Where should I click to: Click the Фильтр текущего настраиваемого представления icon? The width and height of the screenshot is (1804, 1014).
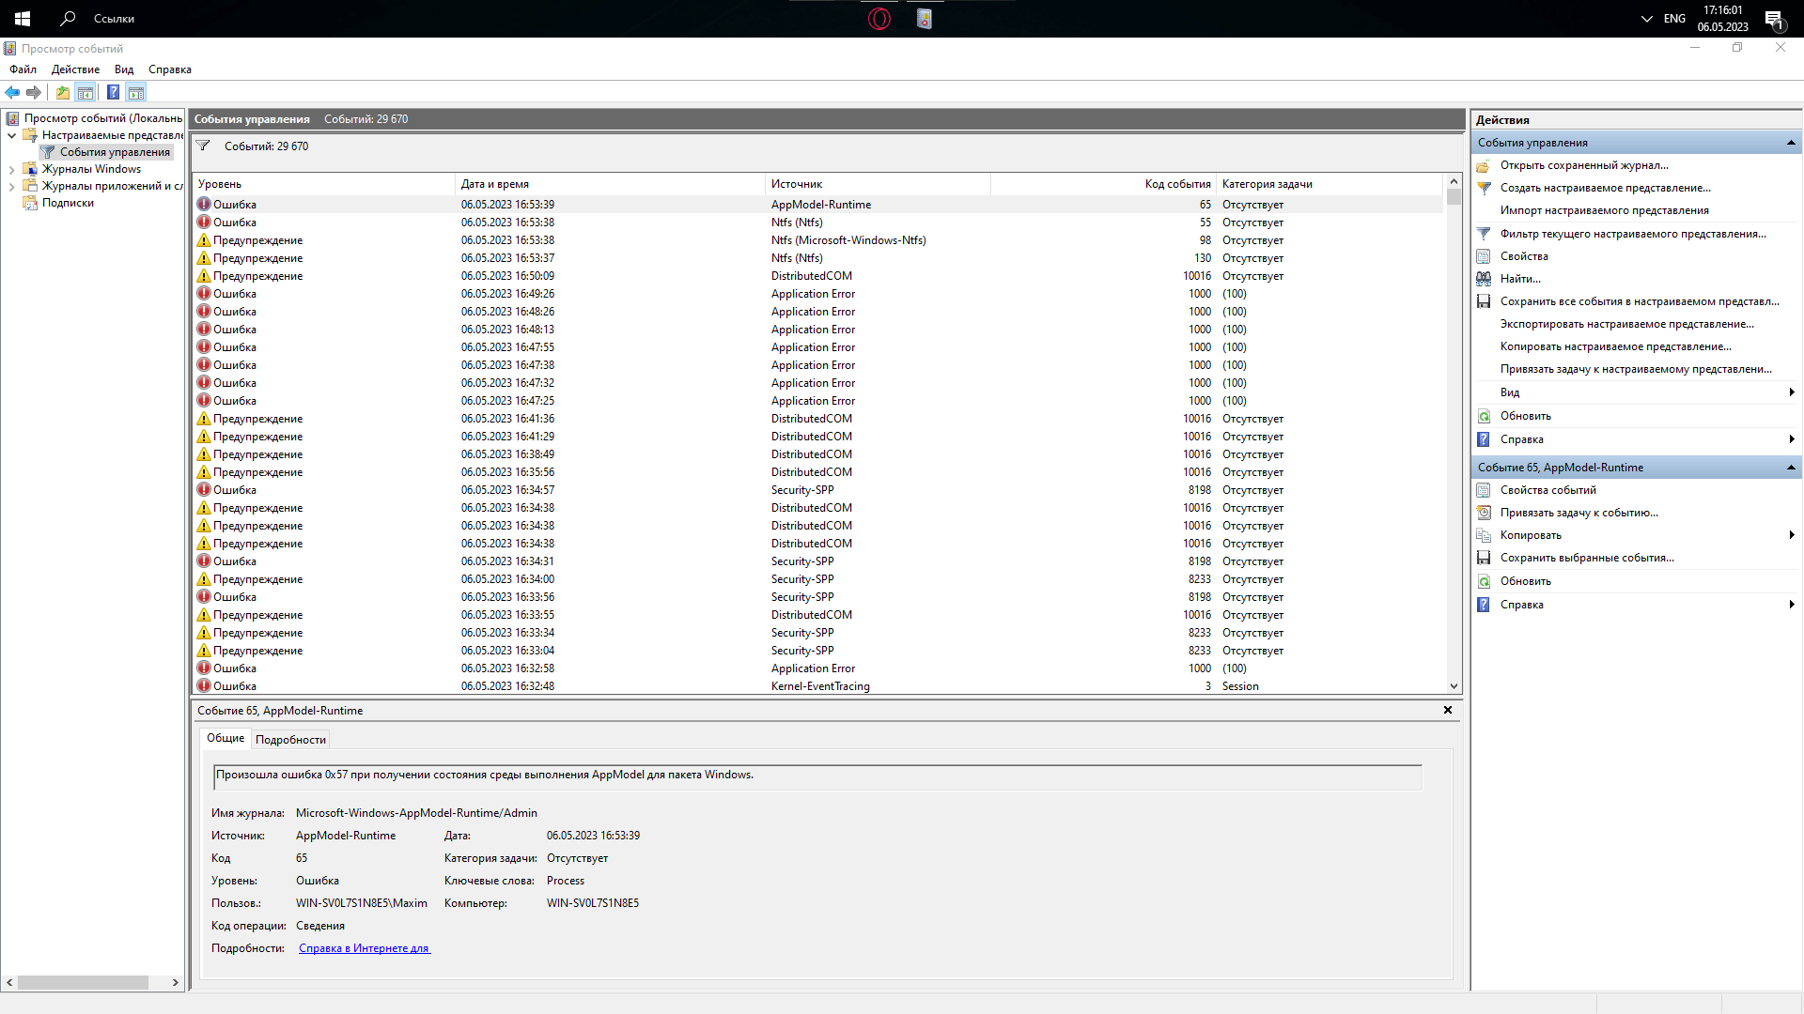1484,234
